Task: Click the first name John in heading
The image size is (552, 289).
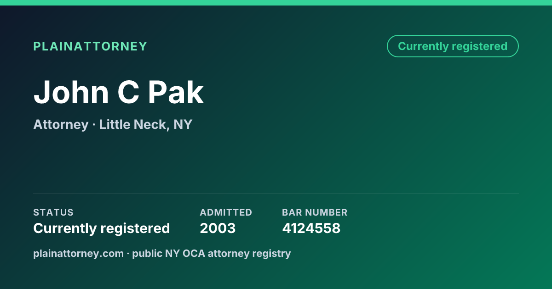Action: point(71,92)
